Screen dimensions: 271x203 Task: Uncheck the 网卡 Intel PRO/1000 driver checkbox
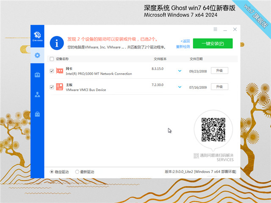(52, 71)
